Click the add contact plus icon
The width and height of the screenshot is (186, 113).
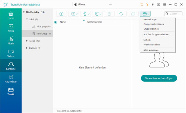[x=61, y=14]
